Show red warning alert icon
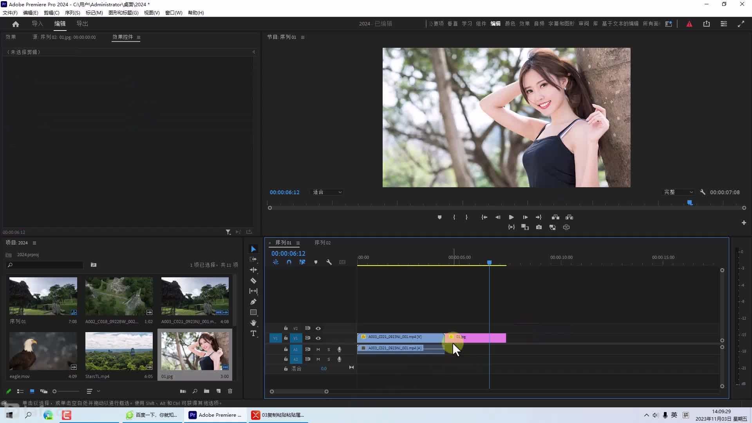The width and height of the screenshot is (752, 423). point(689,24)
